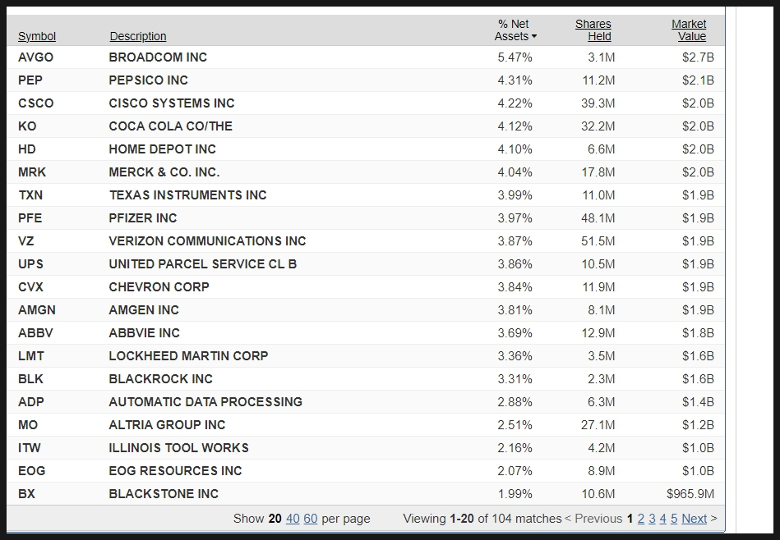This screenshot has height=540, width=780.
Task: Select VERIZON COMMUNICATIONS INC description
Action: [x=207, y=241]
